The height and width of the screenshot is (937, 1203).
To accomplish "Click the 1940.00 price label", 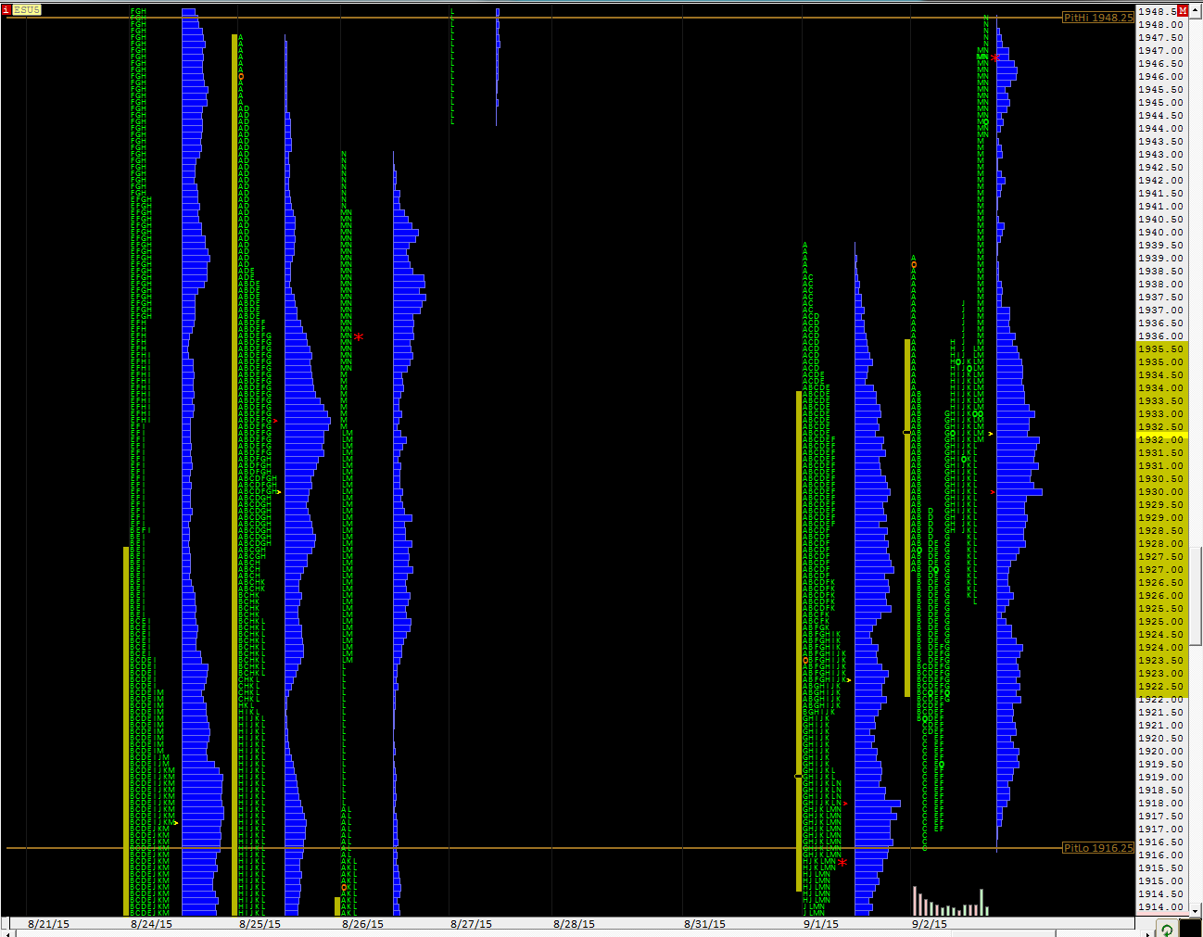I will point(1161,232).
